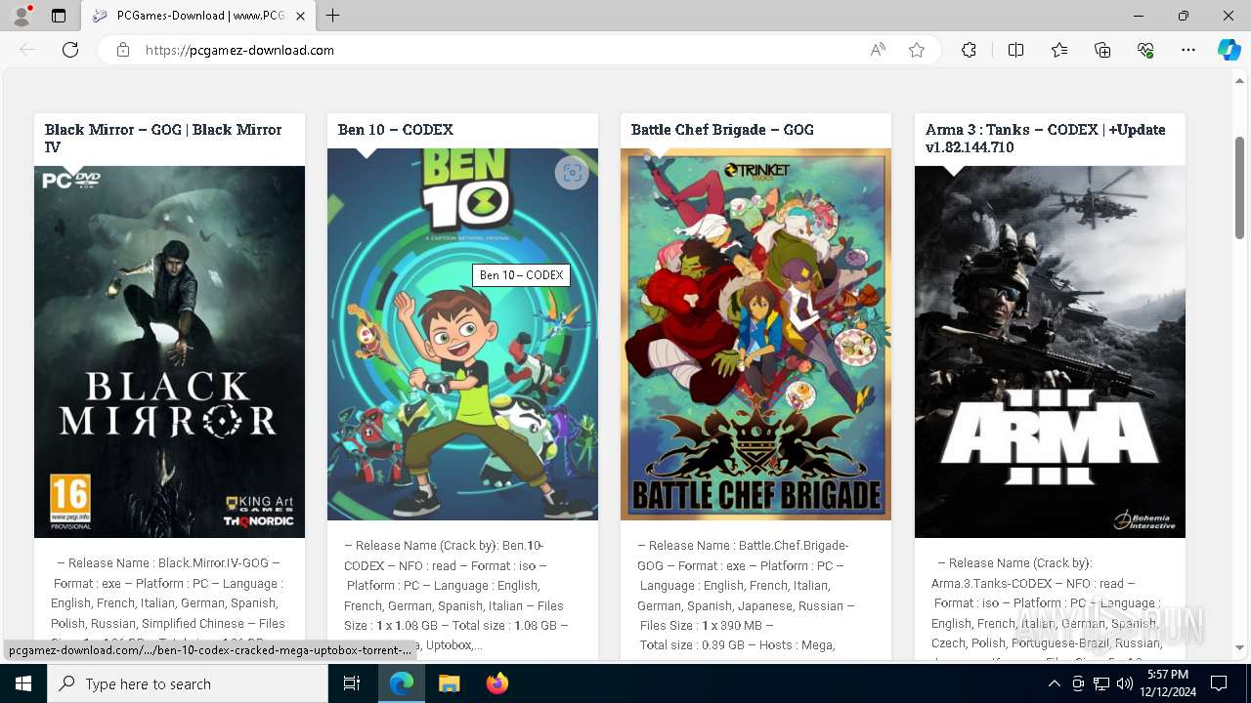Viewport: 1251px width, 703px height.
Task: Click the Black Mirror release description text
Action: click(x=169, y=603)
